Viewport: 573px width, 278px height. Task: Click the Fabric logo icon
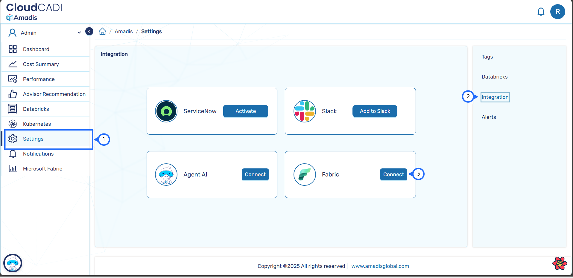pyautogui.click(x=305, y=174)
